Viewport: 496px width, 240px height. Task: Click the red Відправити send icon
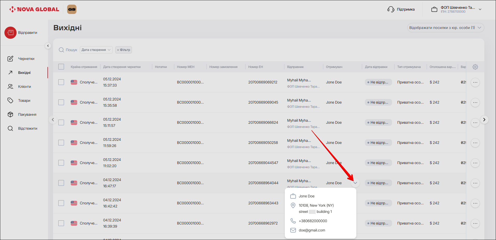click(x=10, y=33)
